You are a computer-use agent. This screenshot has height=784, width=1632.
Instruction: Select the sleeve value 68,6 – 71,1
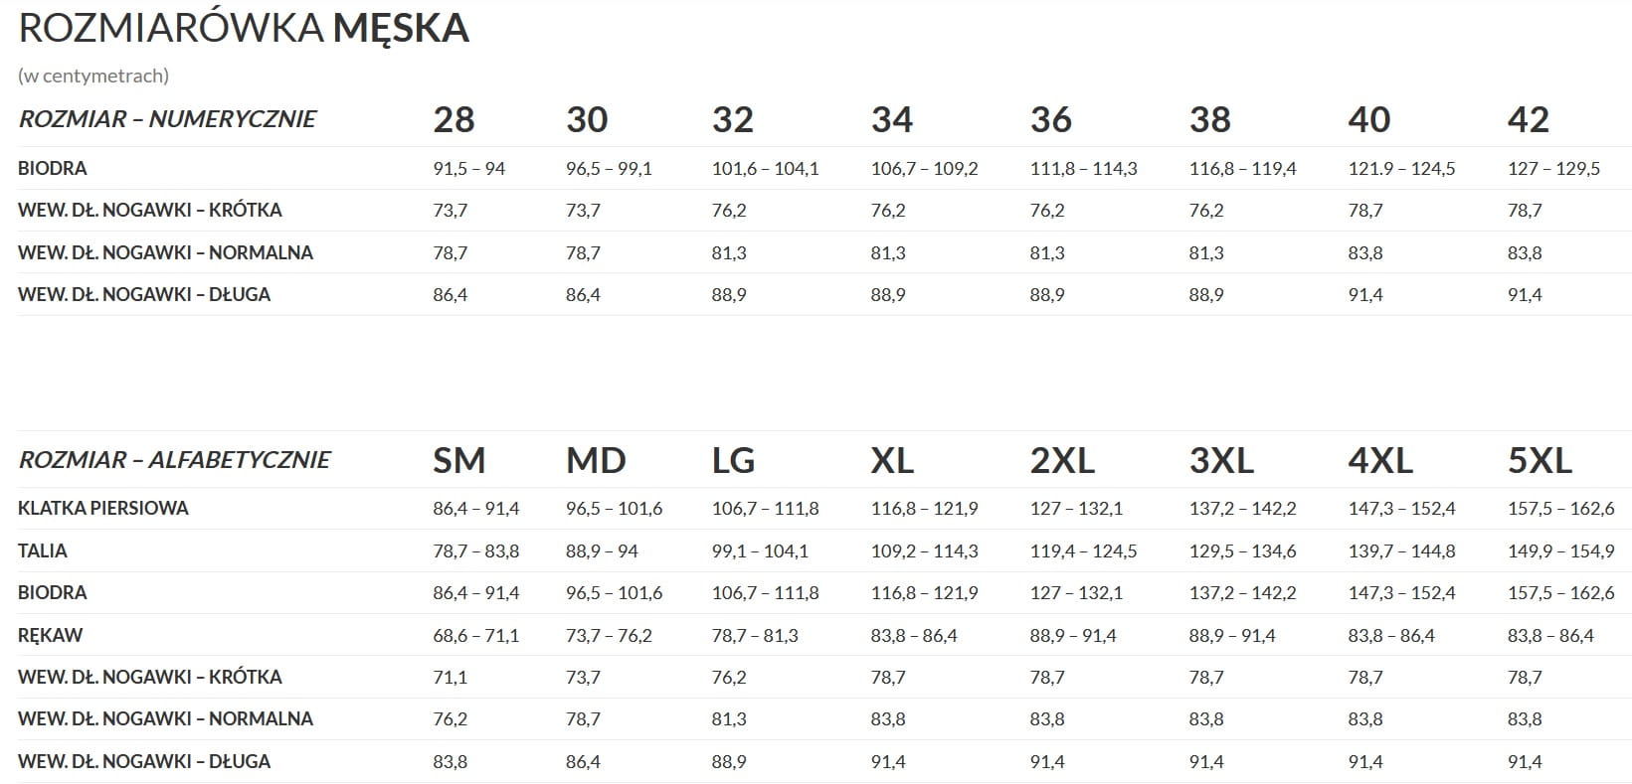pyautogui.click(x=475, y=636)
